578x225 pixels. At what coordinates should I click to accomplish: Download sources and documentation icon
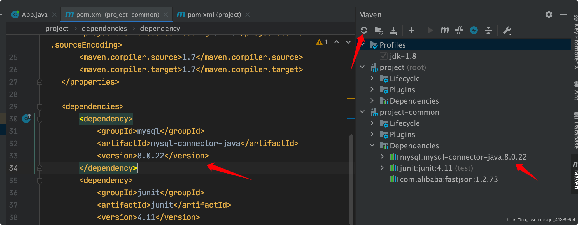[394, 30]
